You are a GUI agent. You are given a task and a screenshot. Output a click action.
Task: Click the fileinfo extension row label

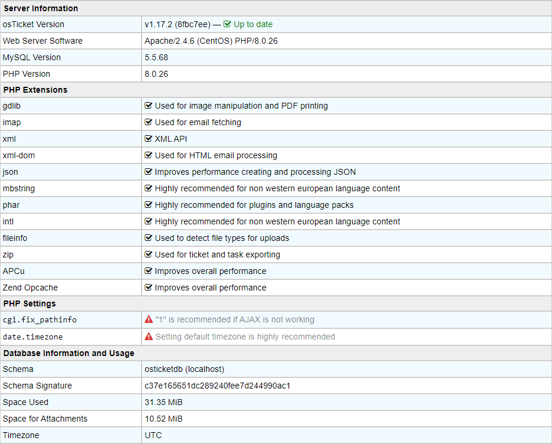15,238
